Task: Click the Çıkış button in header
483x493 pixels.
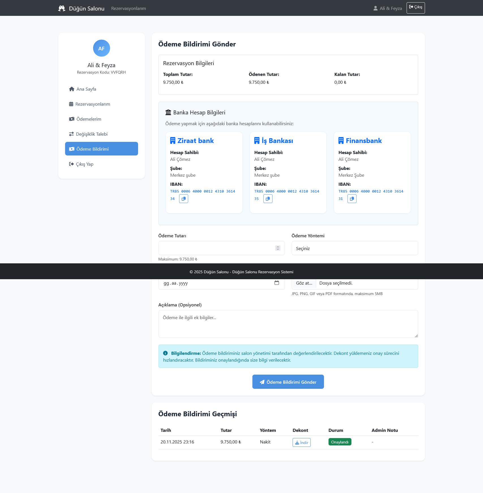Action: [x=415, y=8]
